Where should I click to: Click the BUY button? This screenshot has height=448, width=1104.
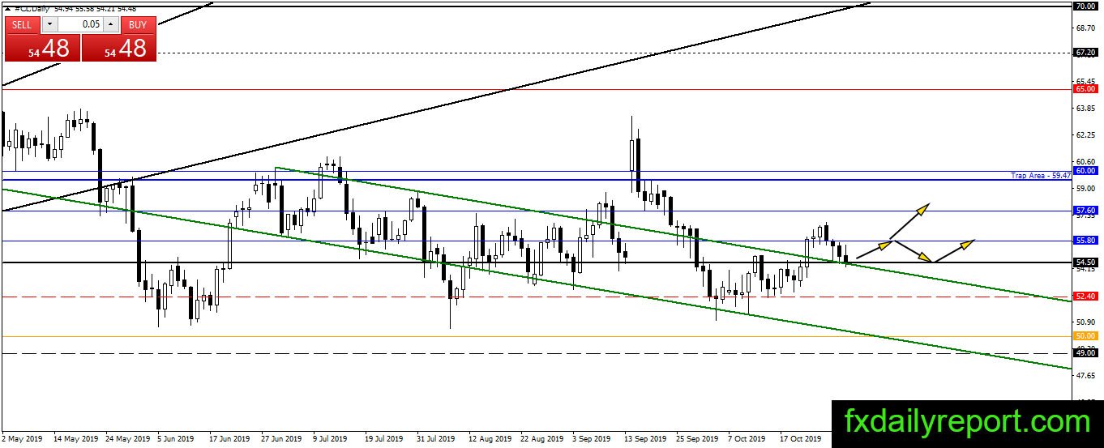(x=137, y=24)
